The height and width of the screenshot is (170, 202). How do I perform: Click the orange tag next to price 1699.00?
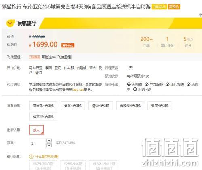tap(68, 45)
